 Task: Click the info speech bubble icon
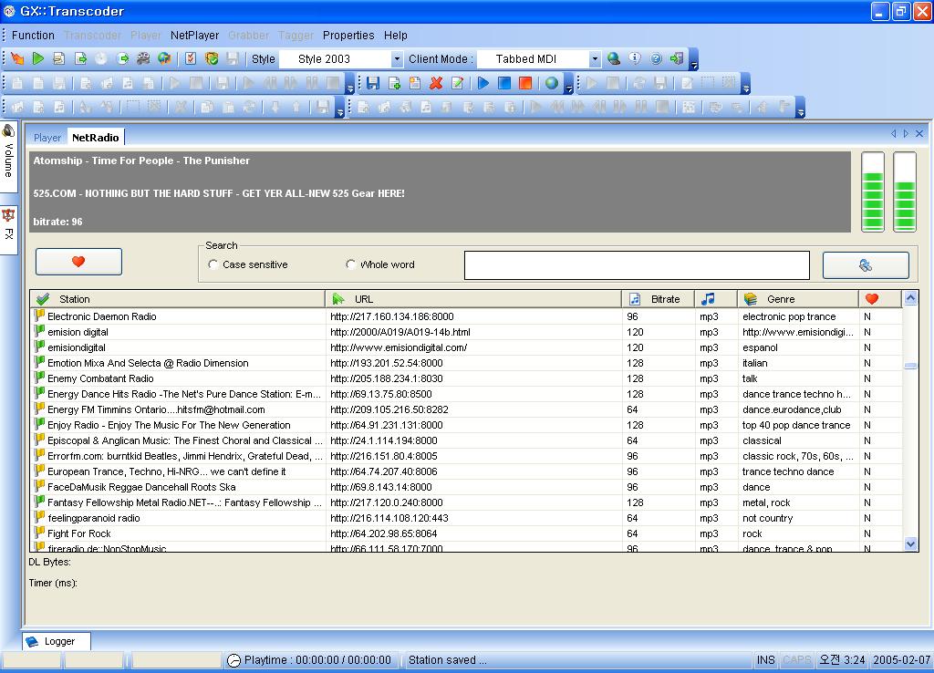point(635,59)
